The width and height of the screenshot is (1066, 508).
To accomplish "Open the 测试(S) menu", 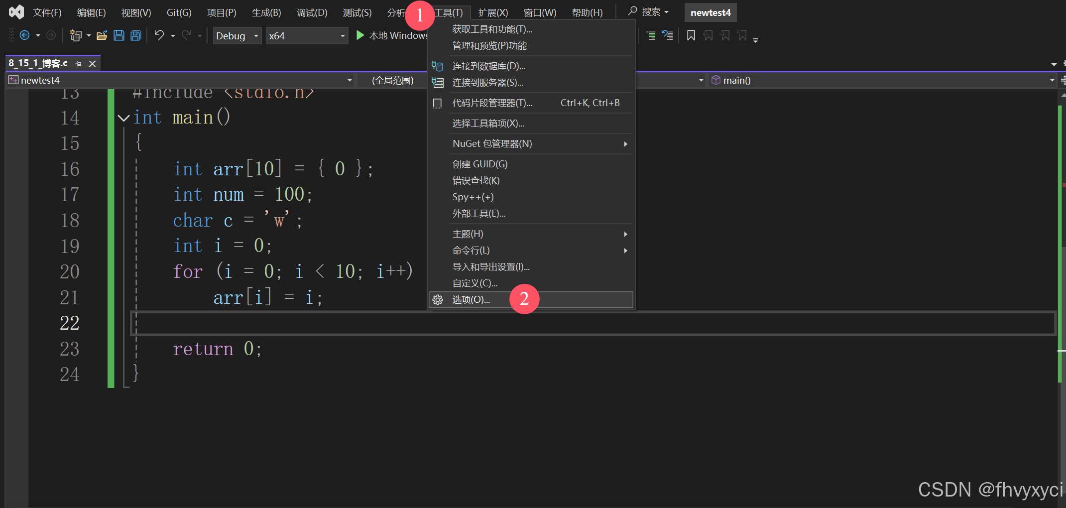I will pyautogui.click(x=357, y=12).
